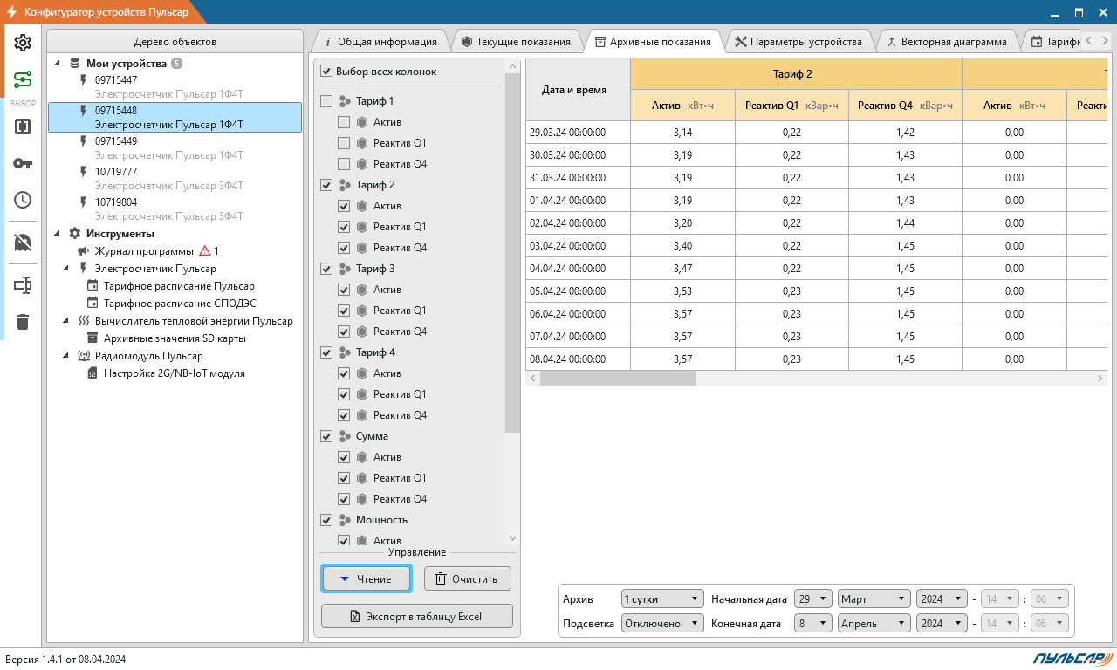Click Экспорт в таблицу Excel button
The height and width of the screenshot is (670, 1117).
[417, 616]
